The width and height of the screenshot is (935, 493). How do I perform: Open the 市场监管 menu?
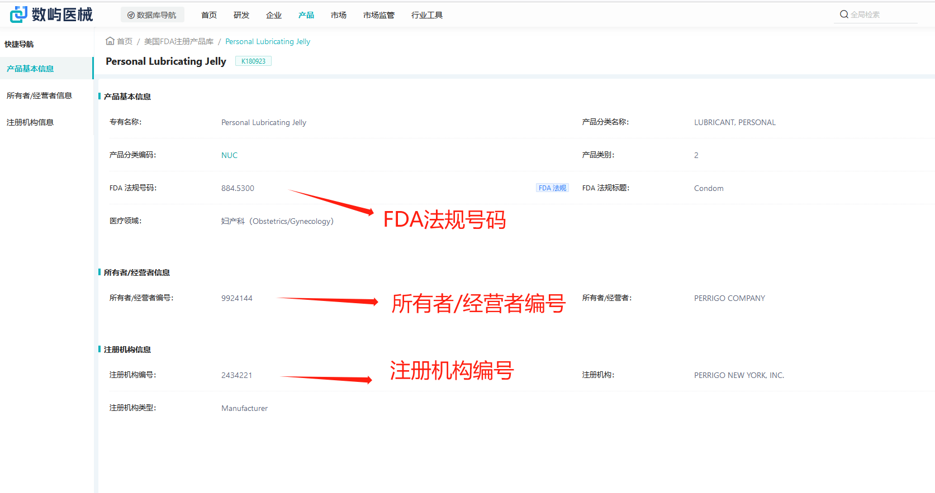[379, 15]
